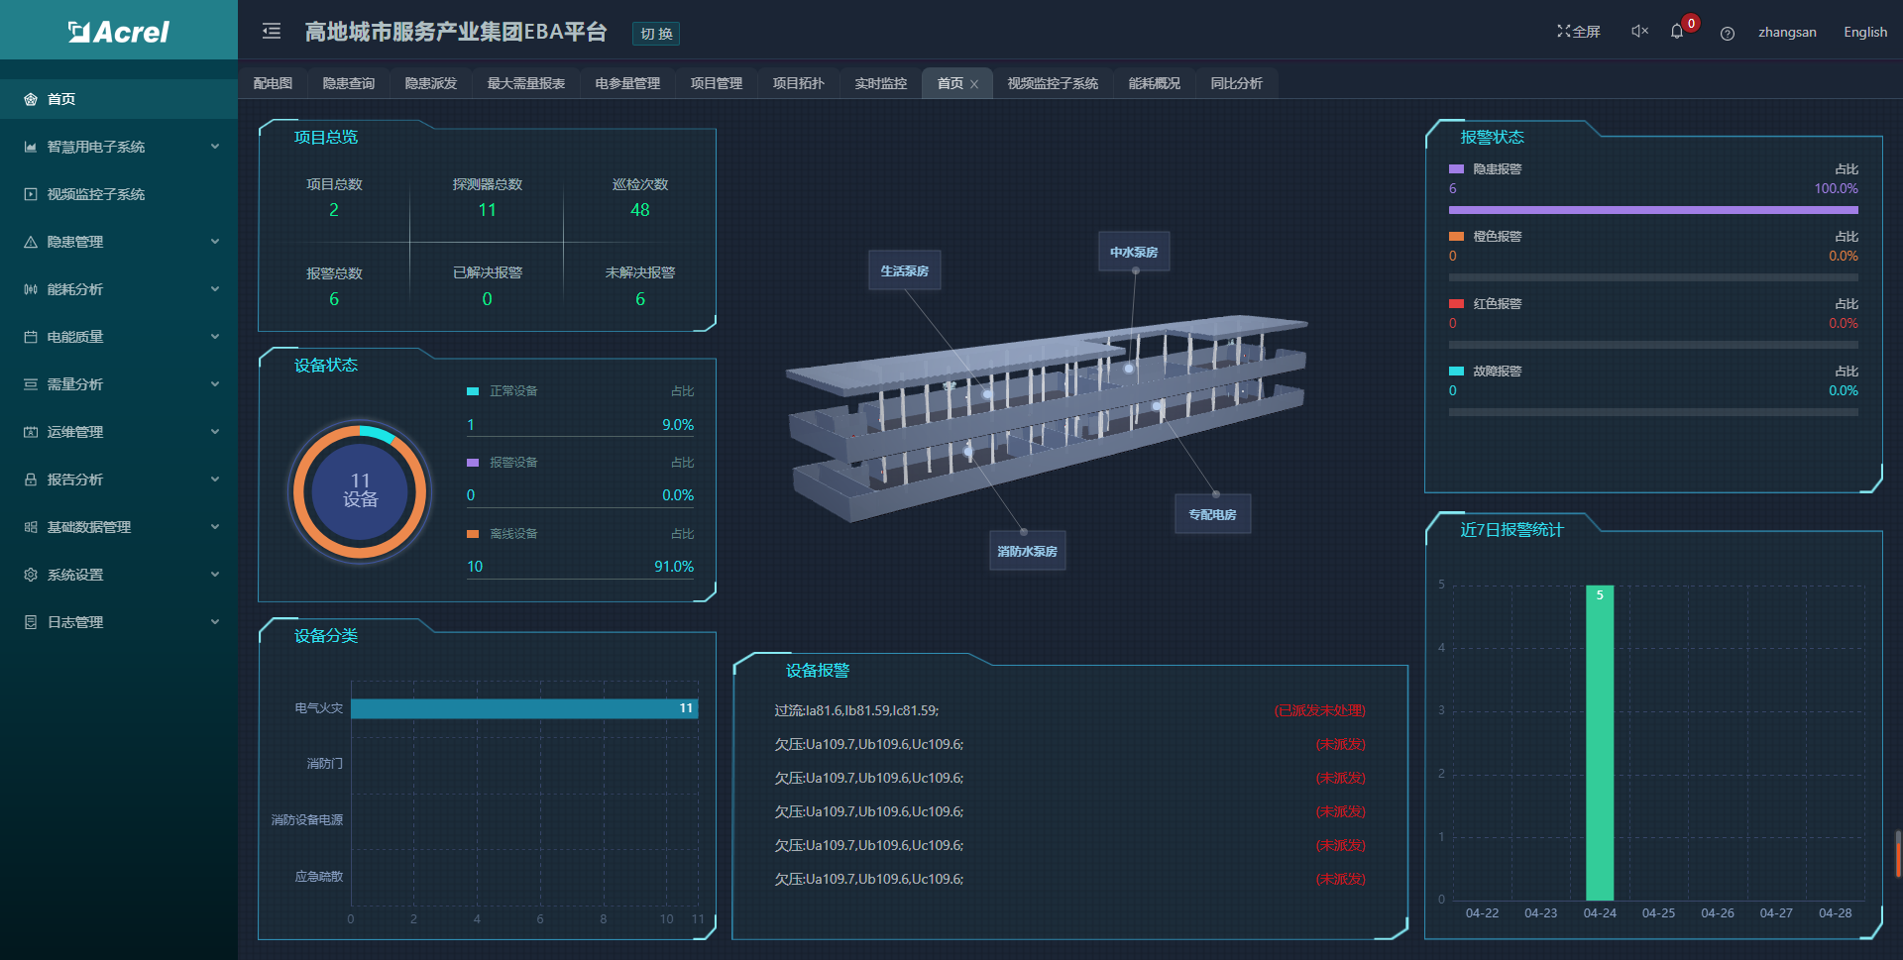Expand the 基础数据管理 menu chevron
This screenshot has height=960, width=1903.
215,526
